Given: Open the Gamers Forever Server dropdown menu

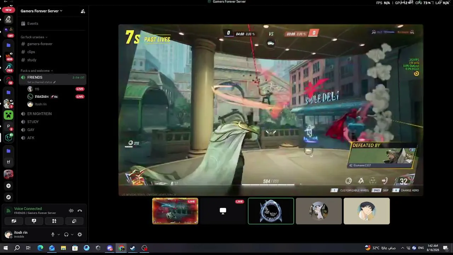Looking at the screenshot, I should coord(41,11).
